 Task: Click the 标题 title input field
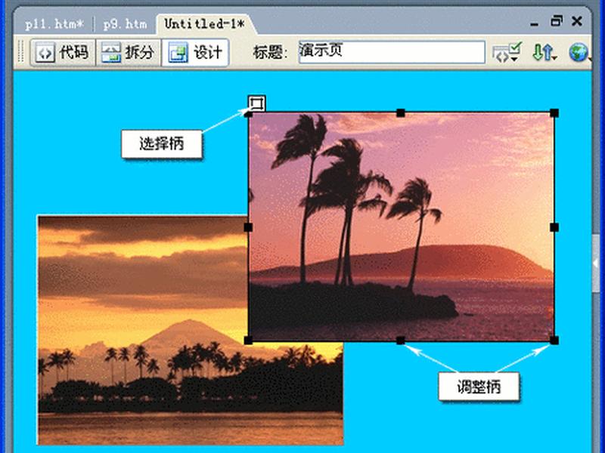click(392, 52)
